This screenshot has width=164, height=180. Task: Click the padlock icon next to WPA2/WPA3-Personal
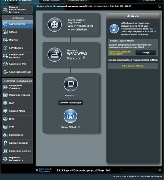(x=84, y=58)
